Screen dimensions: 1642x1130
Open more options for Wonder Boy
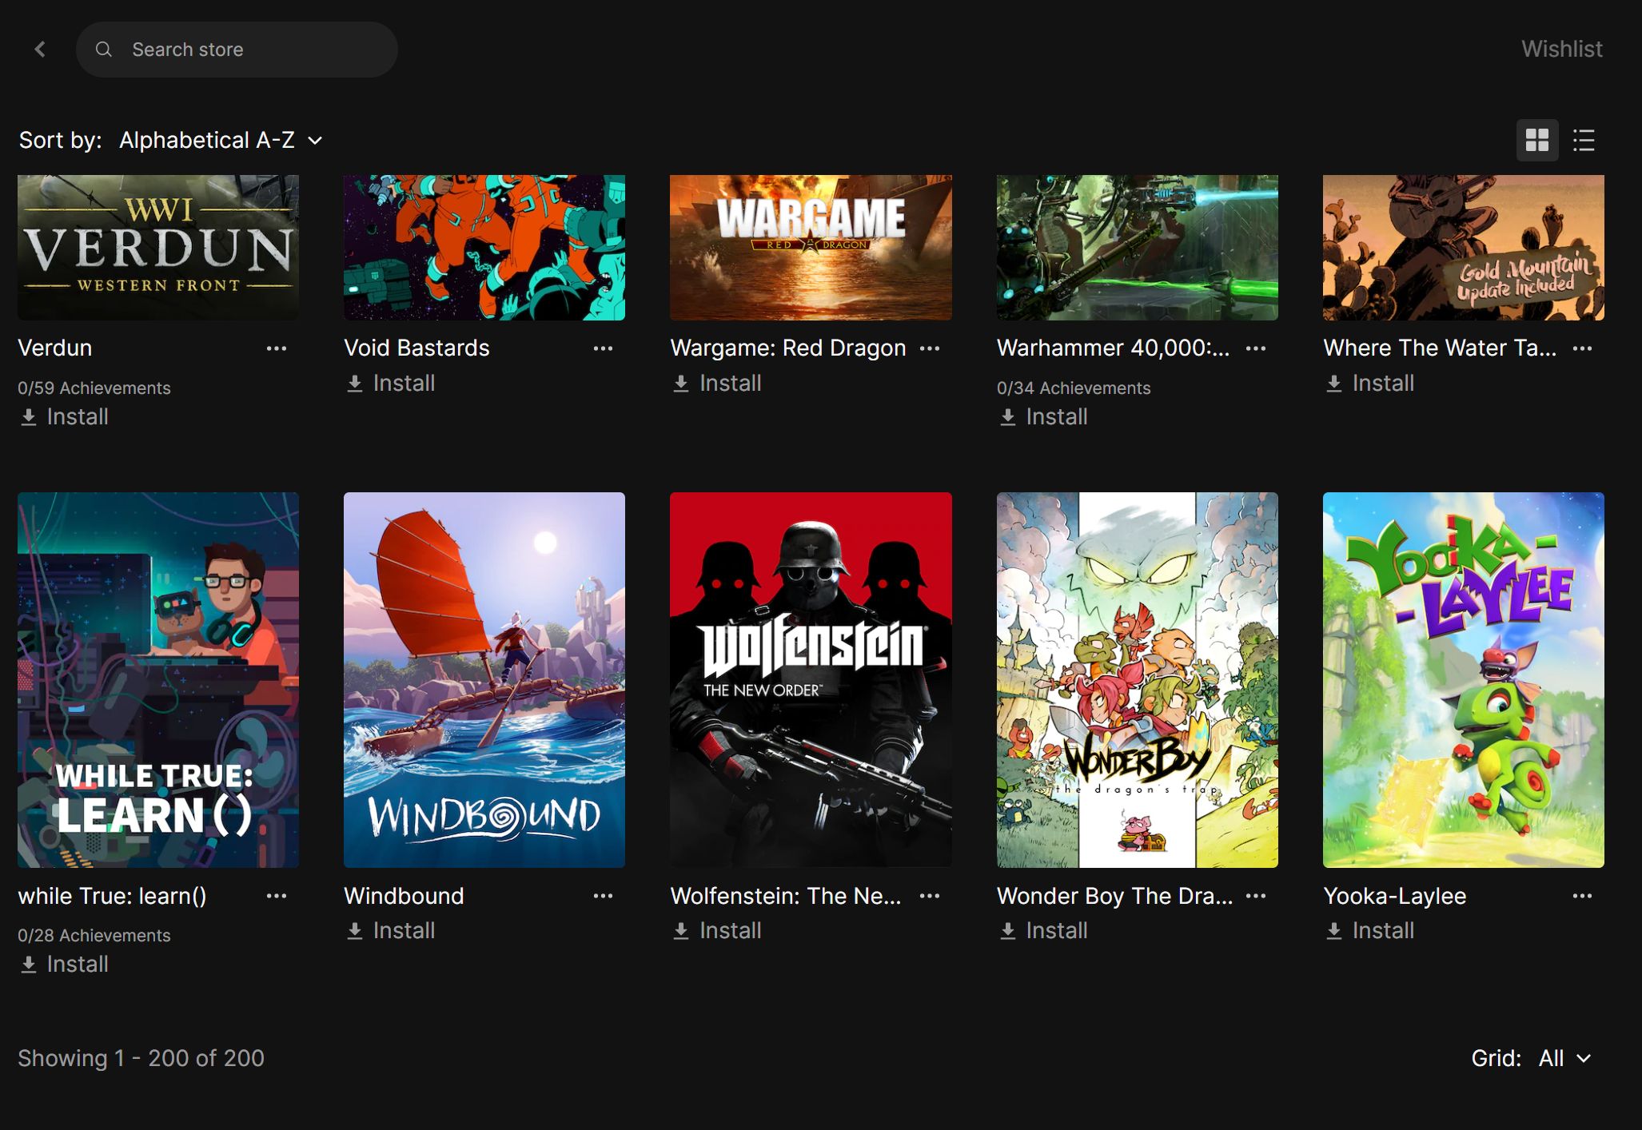pos(1256,896)
